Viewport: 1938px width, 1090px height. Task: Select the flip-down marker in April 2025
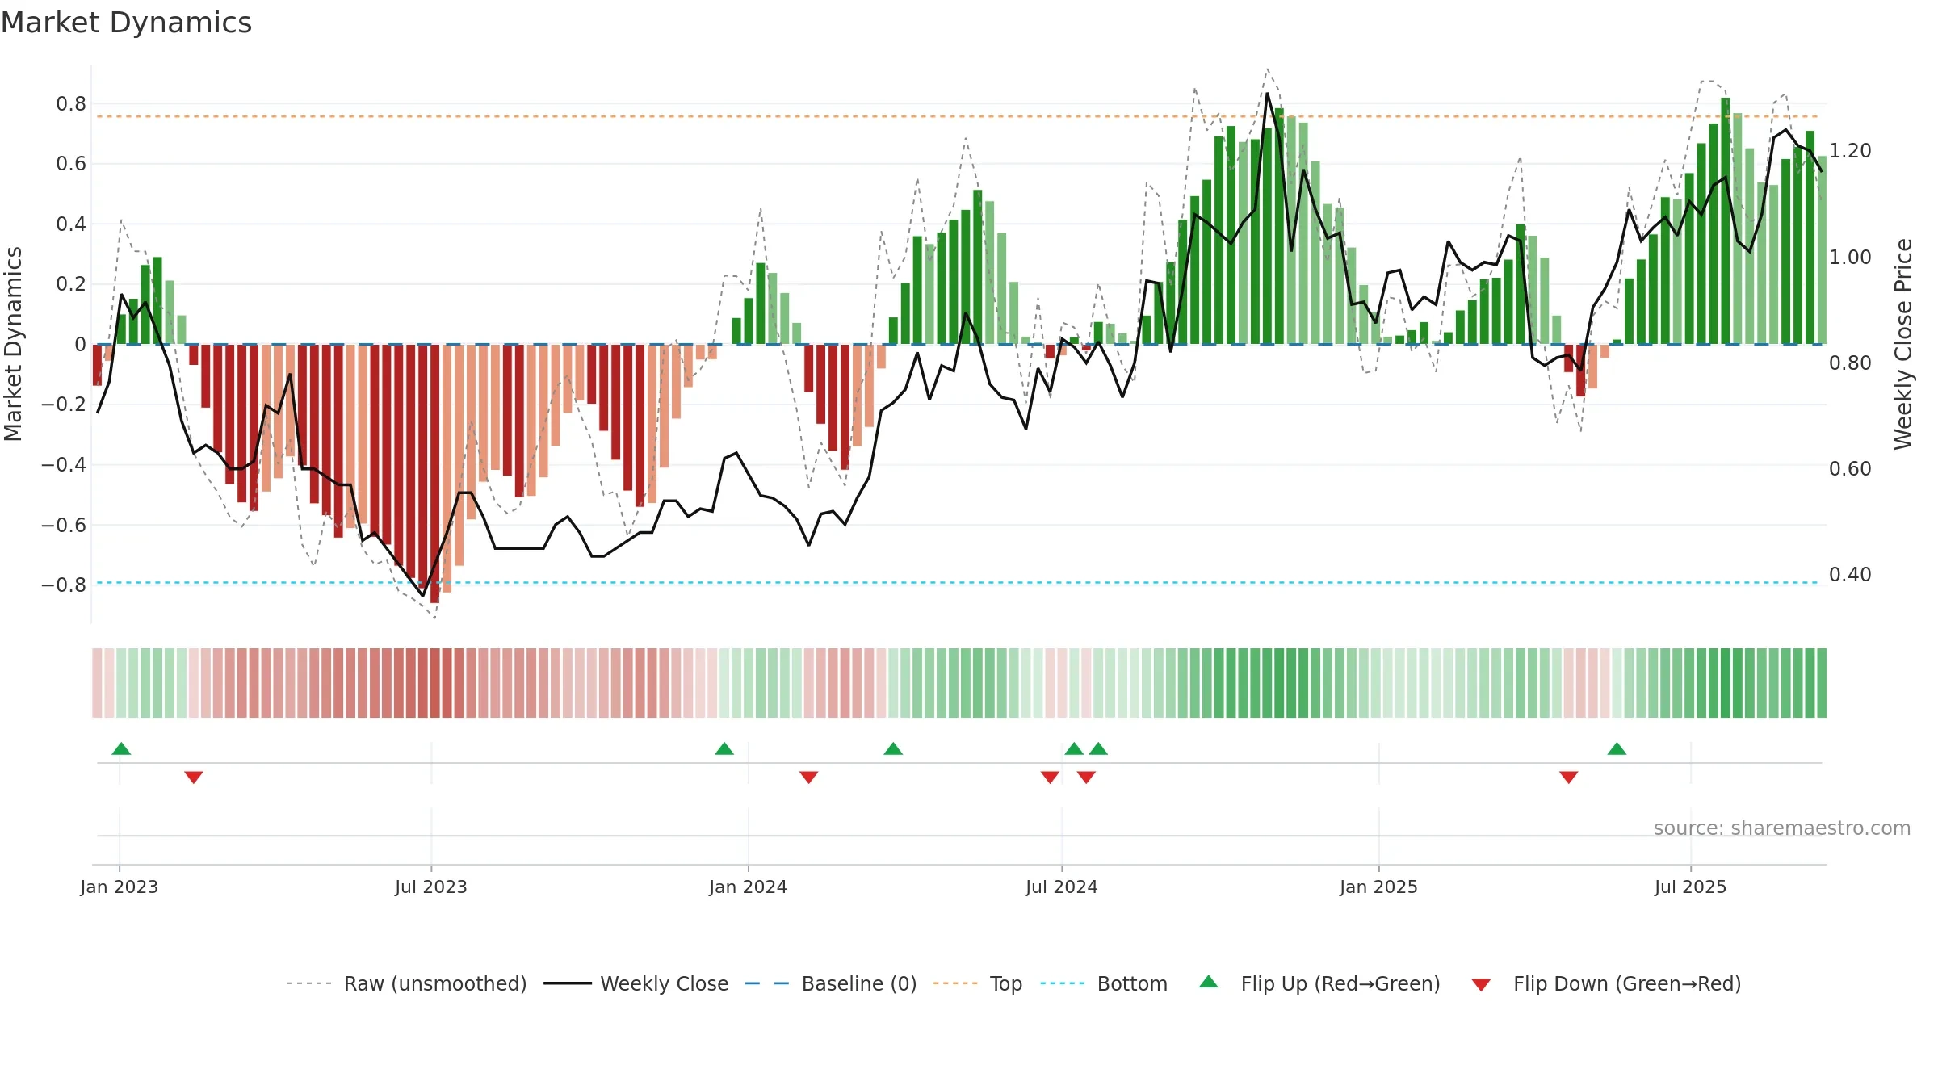click(1569, 777)
